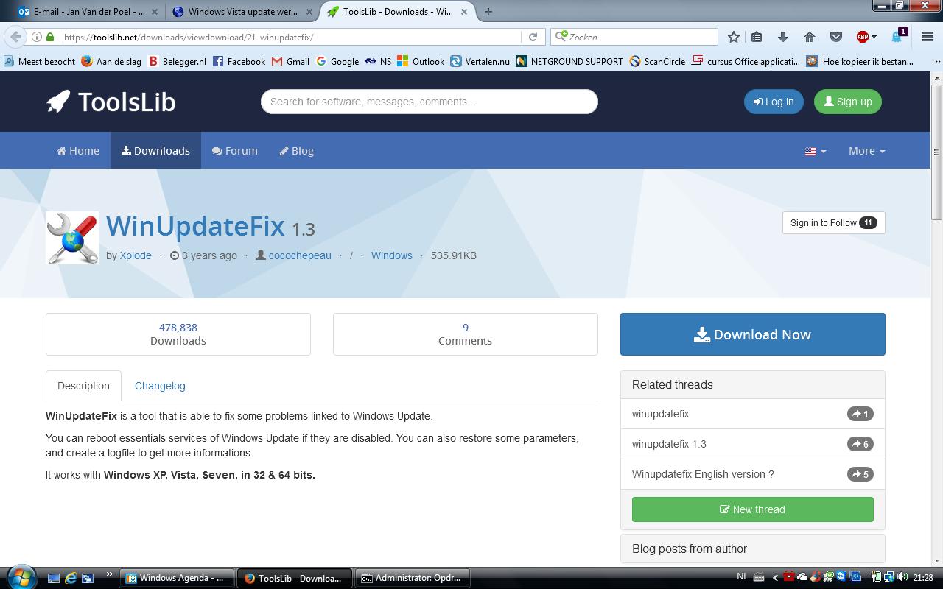Open author link Xplode
Viewport: 943px width, 589px height.
pos(136,255)
